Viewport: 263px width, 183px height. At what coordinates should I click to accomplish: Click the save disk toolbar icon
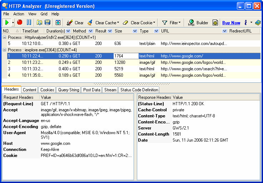pyautogui.click(x=48, y=22)
